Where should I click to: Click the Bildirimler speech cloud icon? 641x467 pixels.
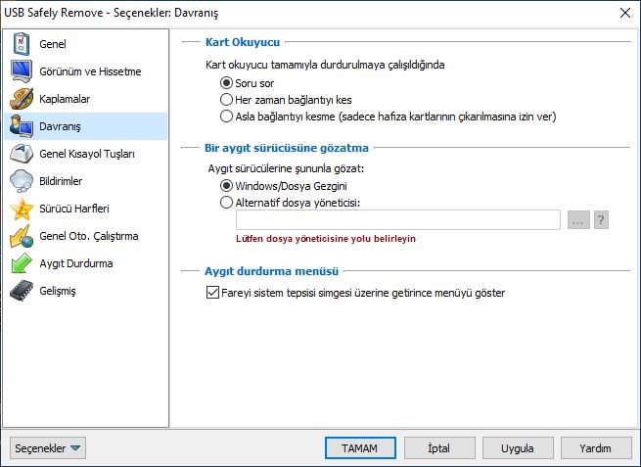(22, 181)
